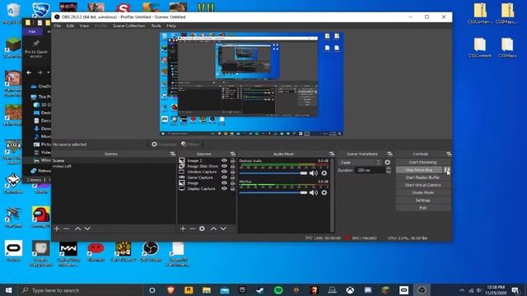Pop out the Sources dock
Image resolution: width=527 pixels, height=296 pixels.
click(x=232, y=154)
